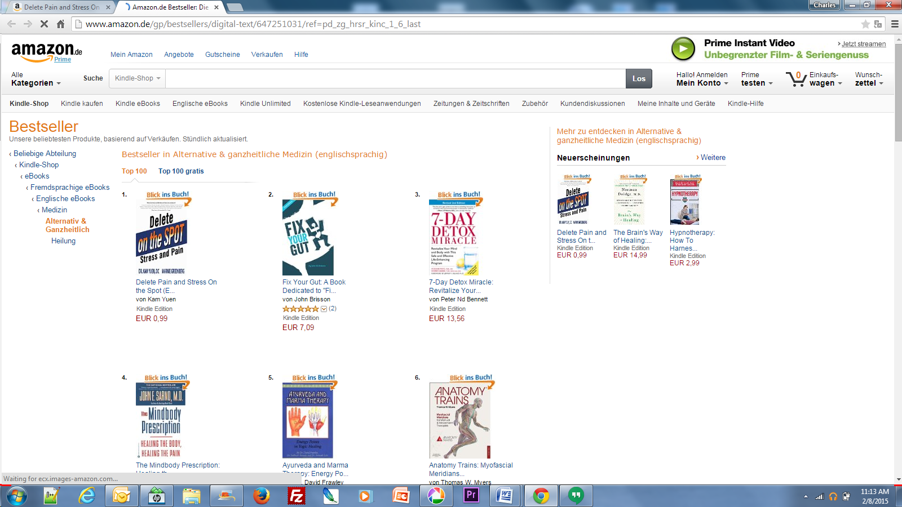The image size is (902, 507).
Task: Open the shopping cart icon
Action: point(796,78)
